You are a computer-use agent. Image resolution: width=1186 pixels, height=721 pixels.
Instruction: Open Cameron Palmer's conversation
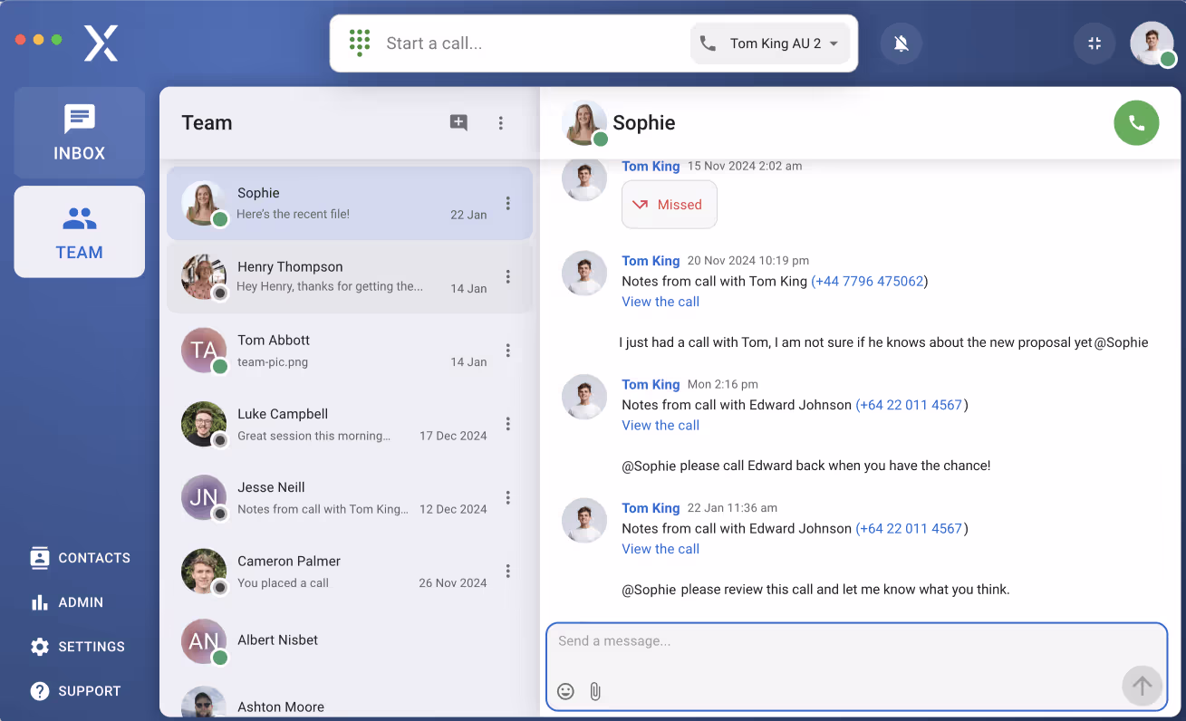350,571
